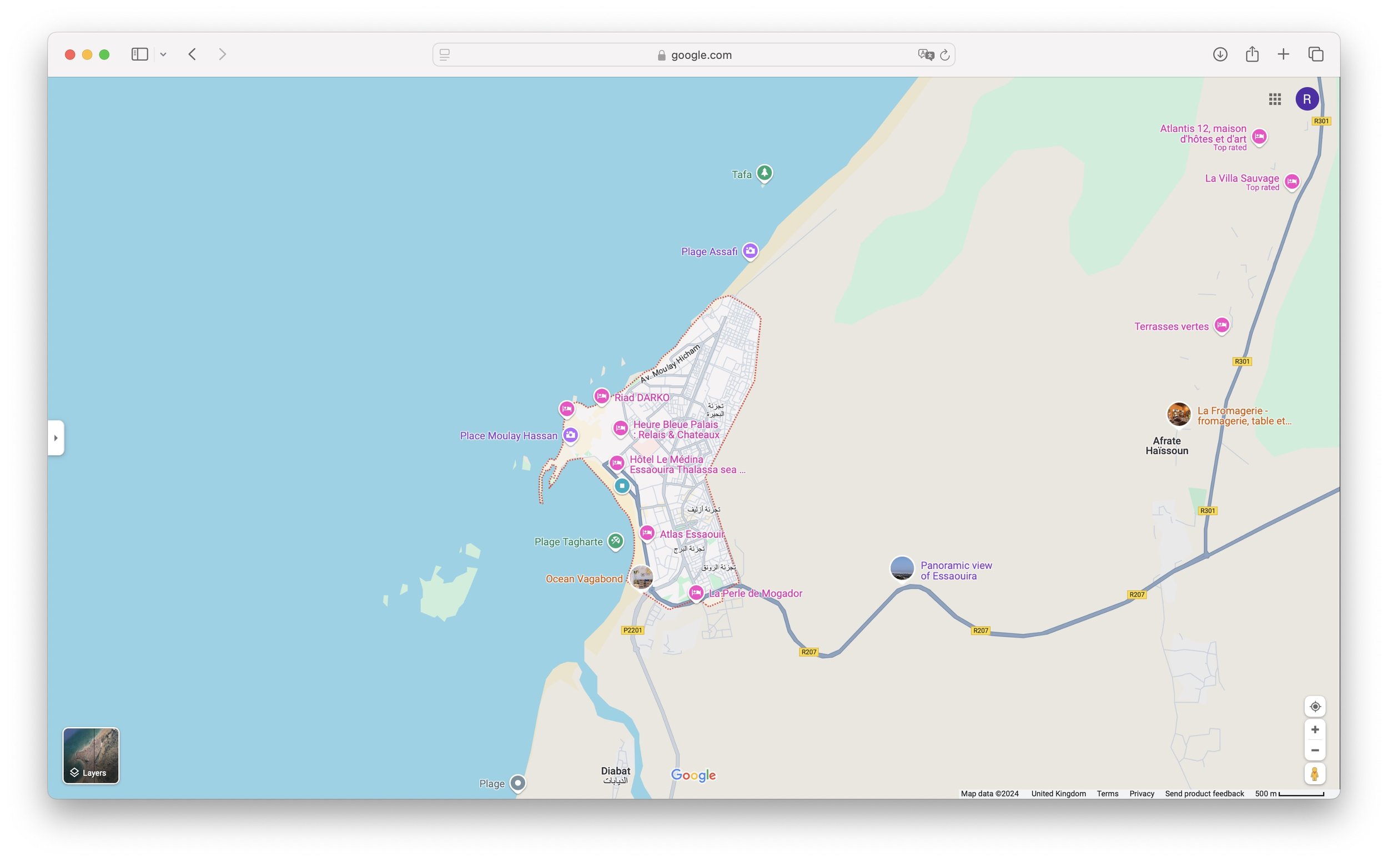This screenshot has width=1388, height=862.
Task: Show the tab overview
Action: 1316,54
